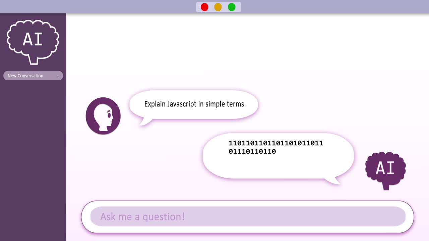This screenshot has height=241, width=429.
Task: Click the 'Explain Javascript in simple terms' message
Action: (x=194, y=104)
